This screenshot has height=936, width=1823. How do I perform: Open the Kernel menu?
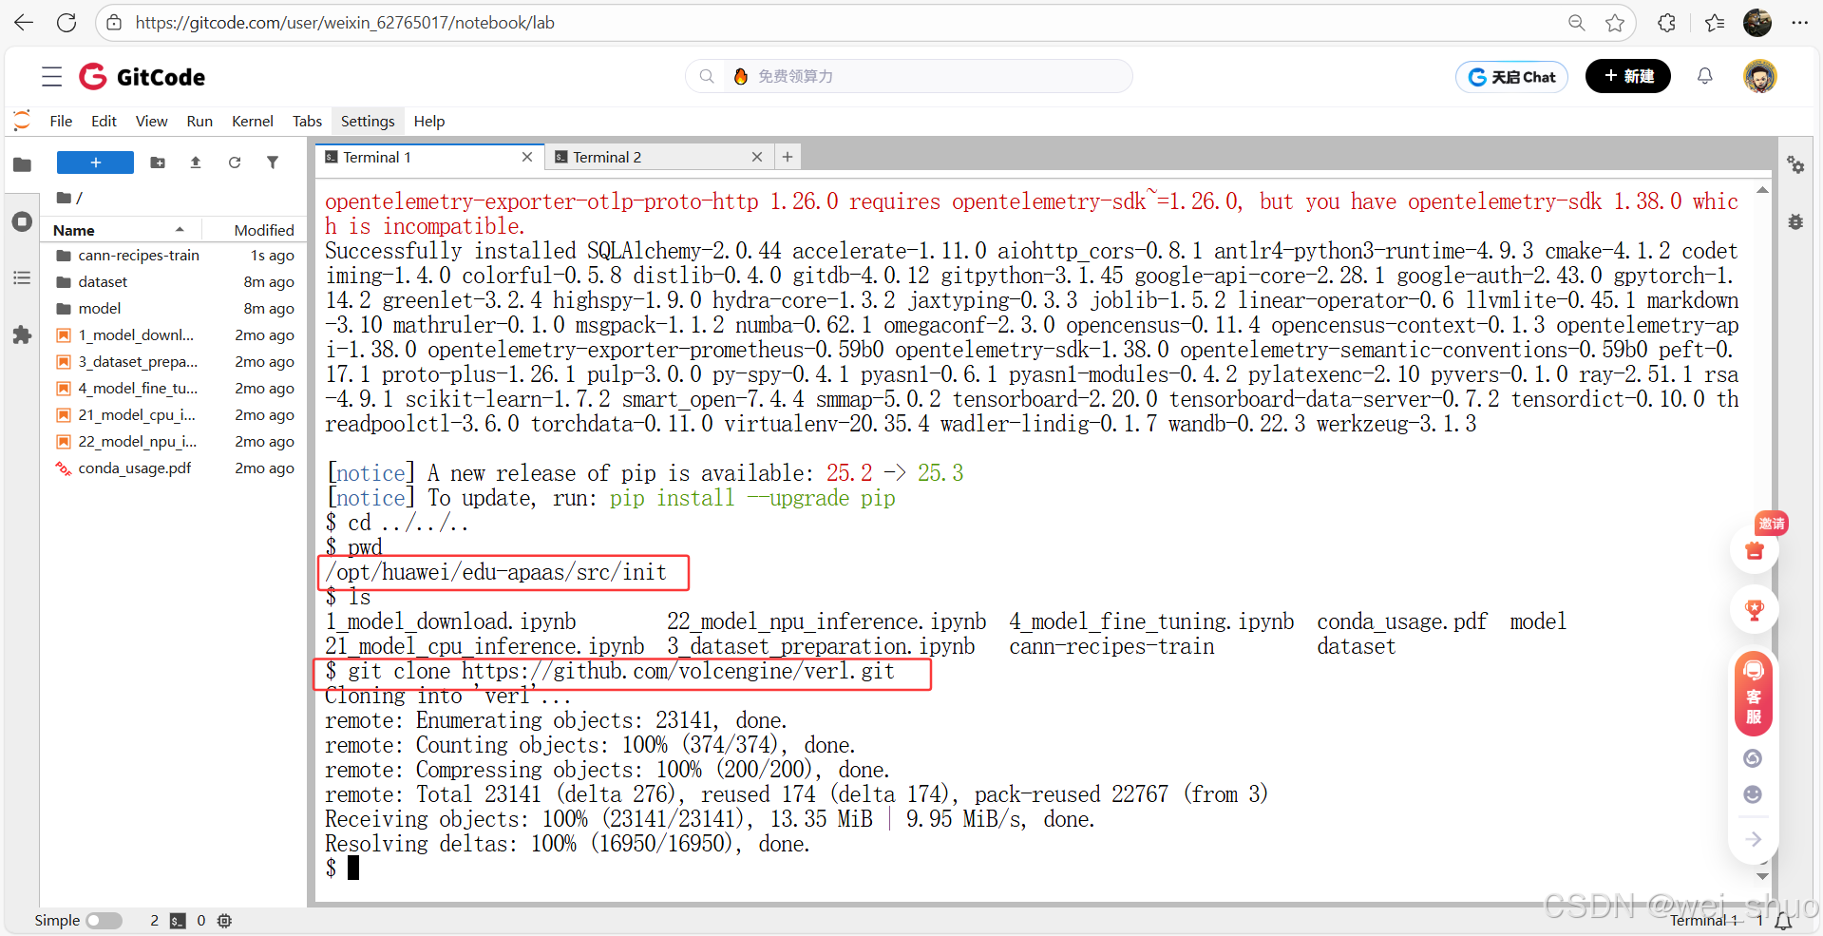[253, 122]
